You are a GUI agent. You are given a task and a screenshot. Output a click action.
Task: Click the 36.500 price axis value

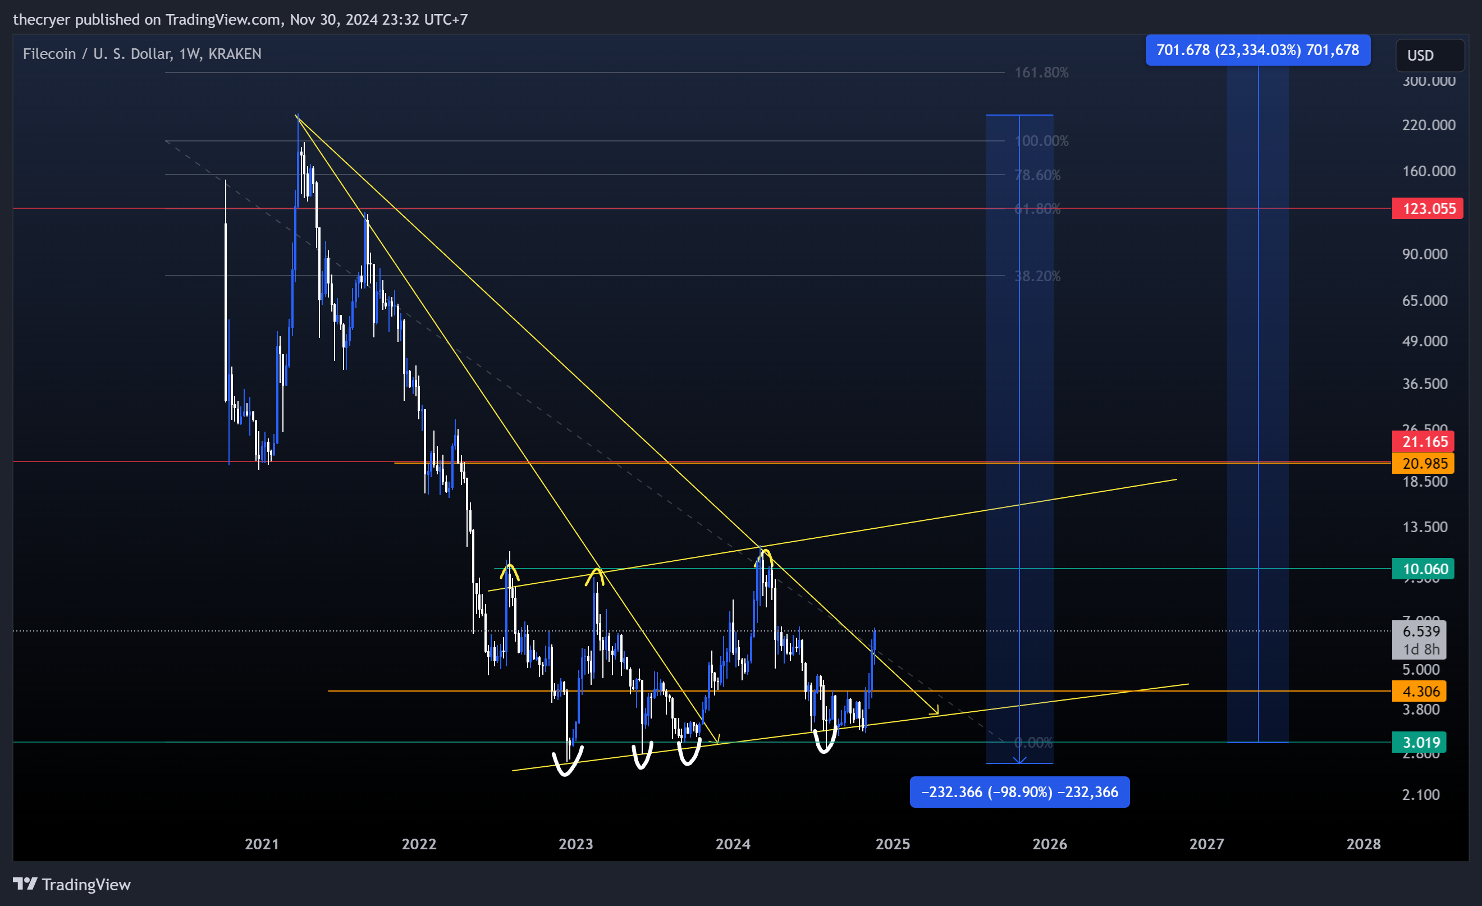[1425, 384]
